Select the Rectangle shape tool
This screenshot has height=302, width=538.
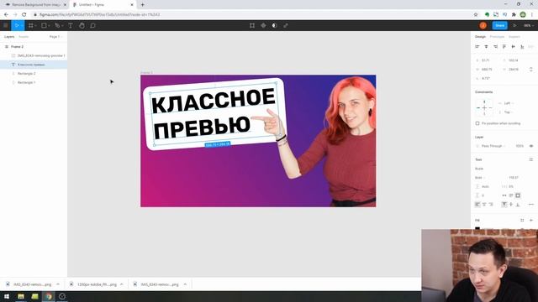click(x=44, y=26)
